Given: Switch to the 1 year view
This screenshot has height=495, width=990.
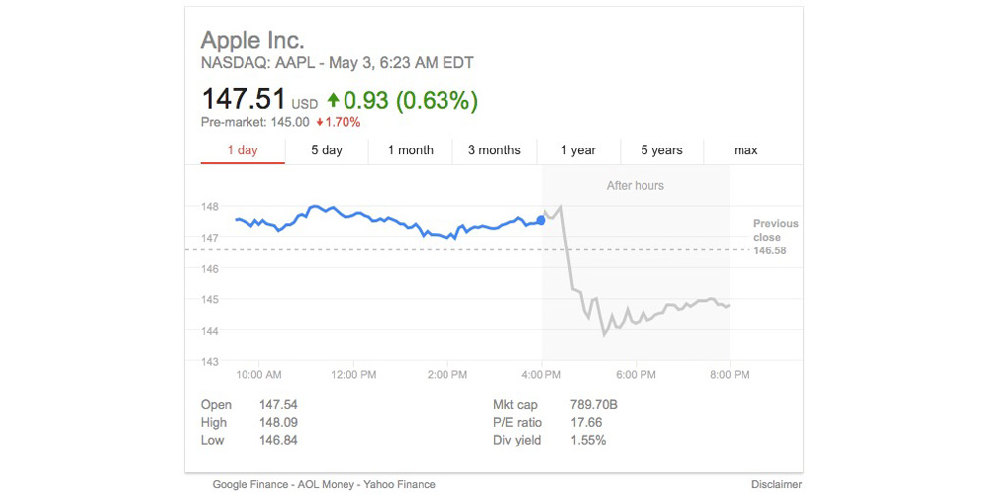Looking at the screenshot, I should coord(578,150).
